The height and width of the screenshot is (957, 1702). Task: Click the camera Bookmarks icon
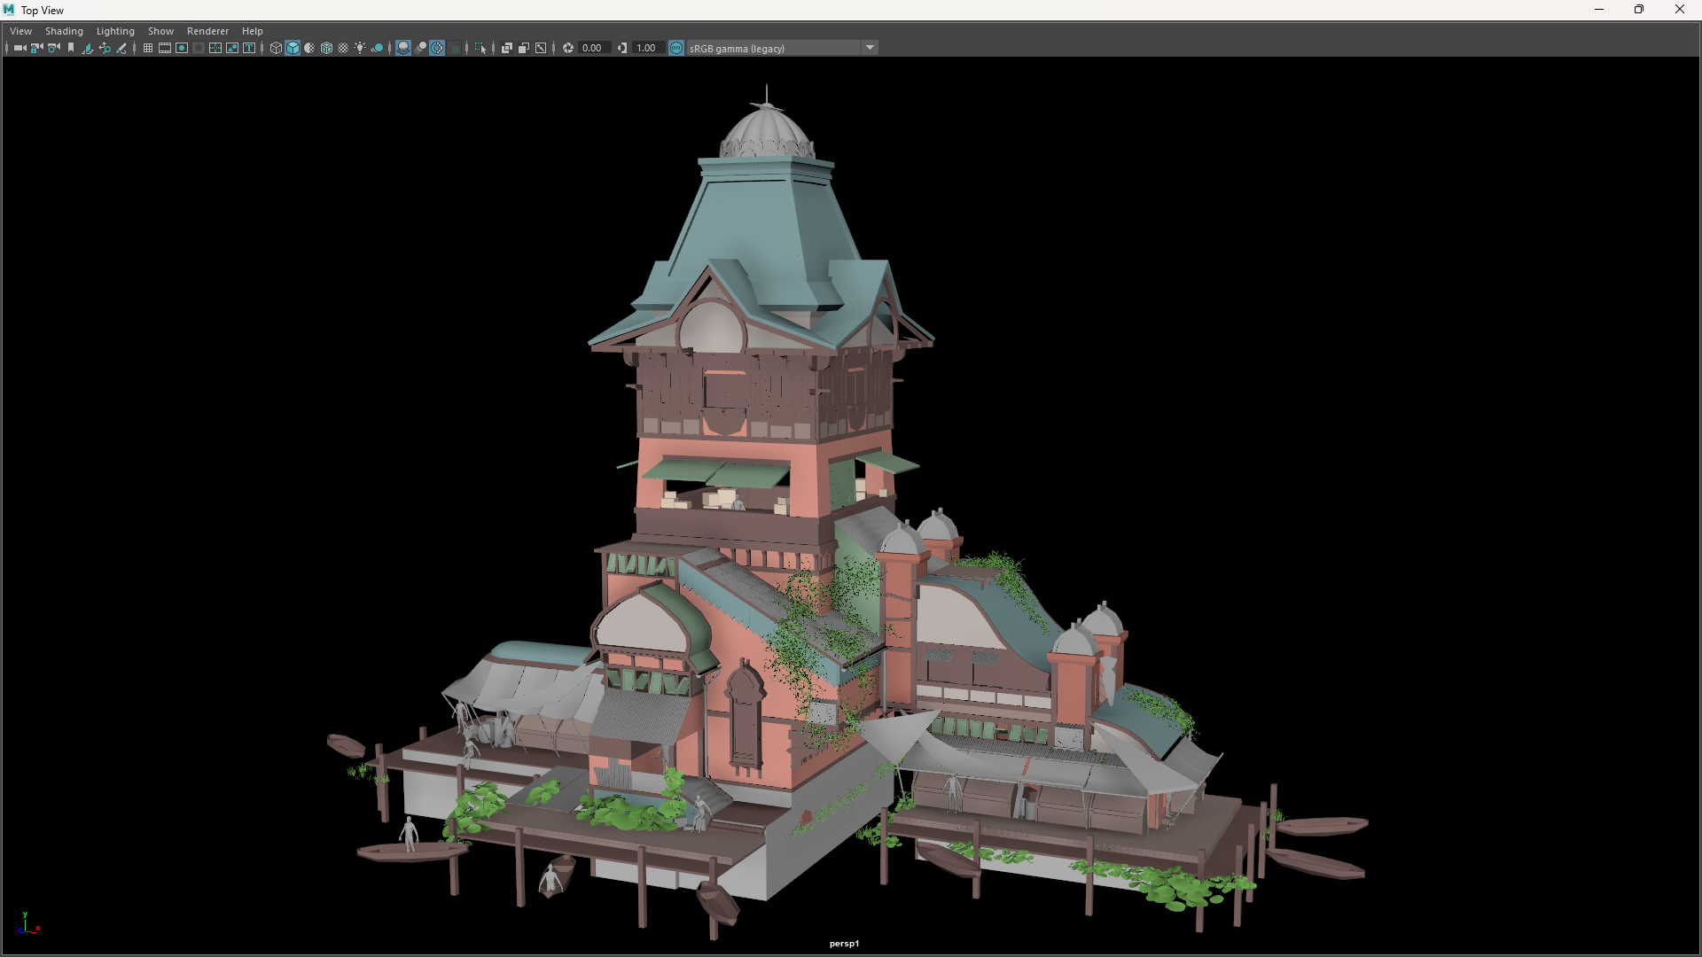71,48
